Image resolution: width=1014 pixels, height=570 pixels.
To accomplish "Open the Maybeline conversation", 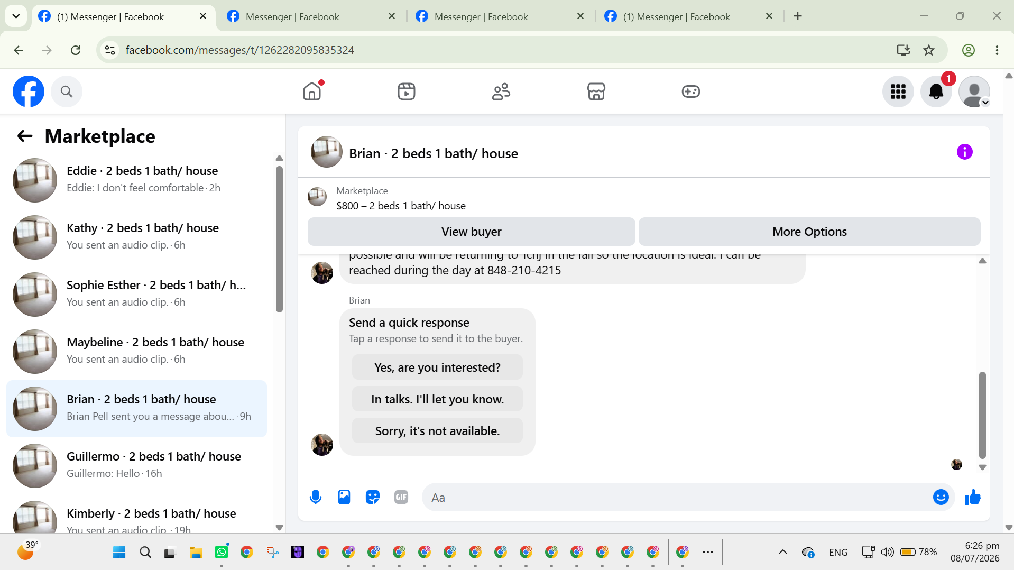I will [x=136, y=352].
